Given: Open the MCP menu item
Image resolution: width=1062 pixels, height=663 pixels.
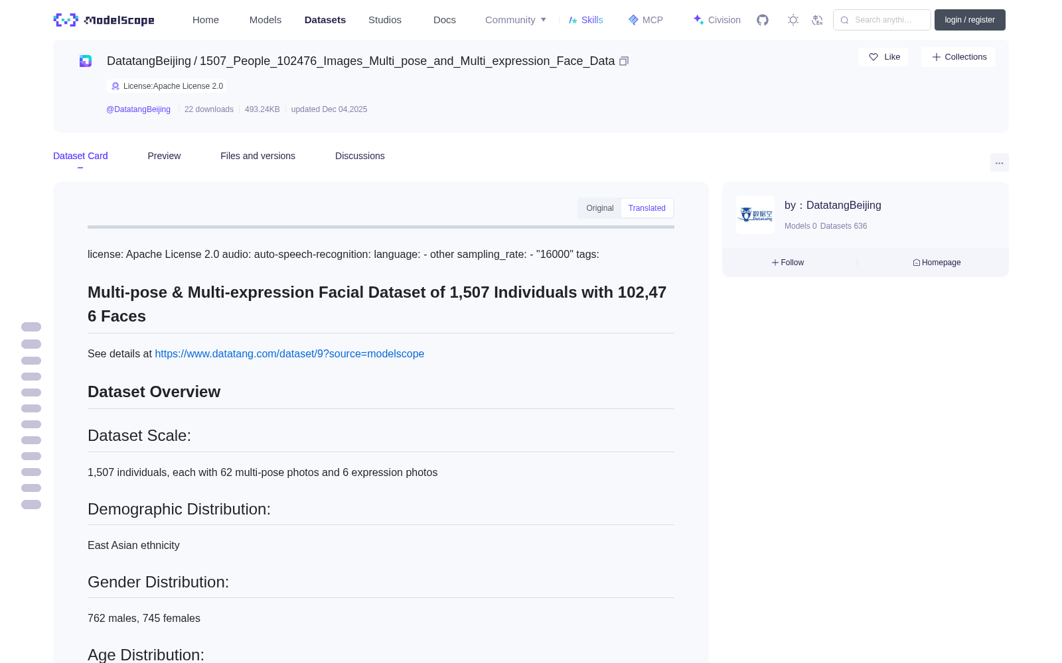Looking at the screenshot, I should click(x=646, y=20).
